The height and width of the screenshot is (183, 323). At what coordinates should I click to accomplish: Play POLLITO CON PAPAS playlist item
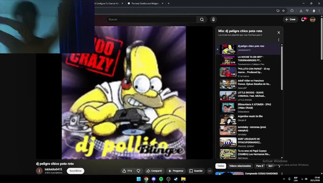[248, 72]
